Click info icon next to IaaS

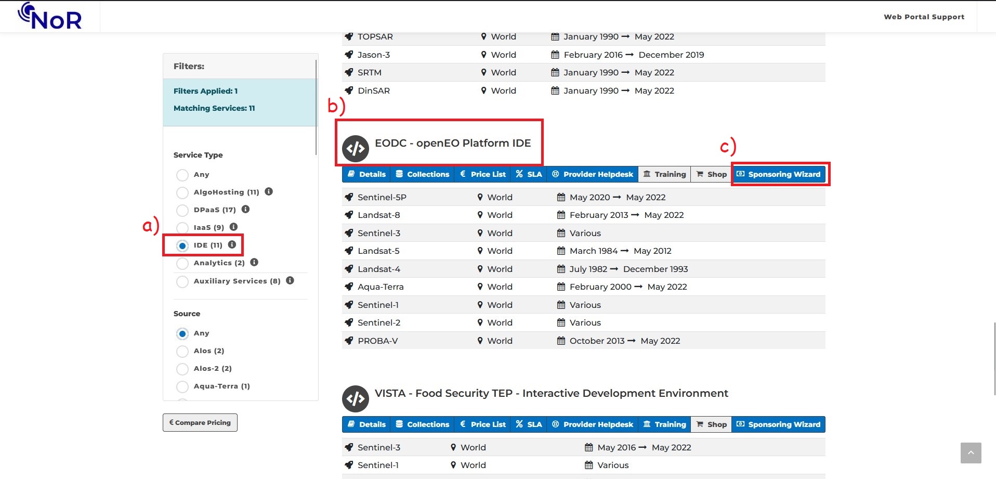point(234,227)
